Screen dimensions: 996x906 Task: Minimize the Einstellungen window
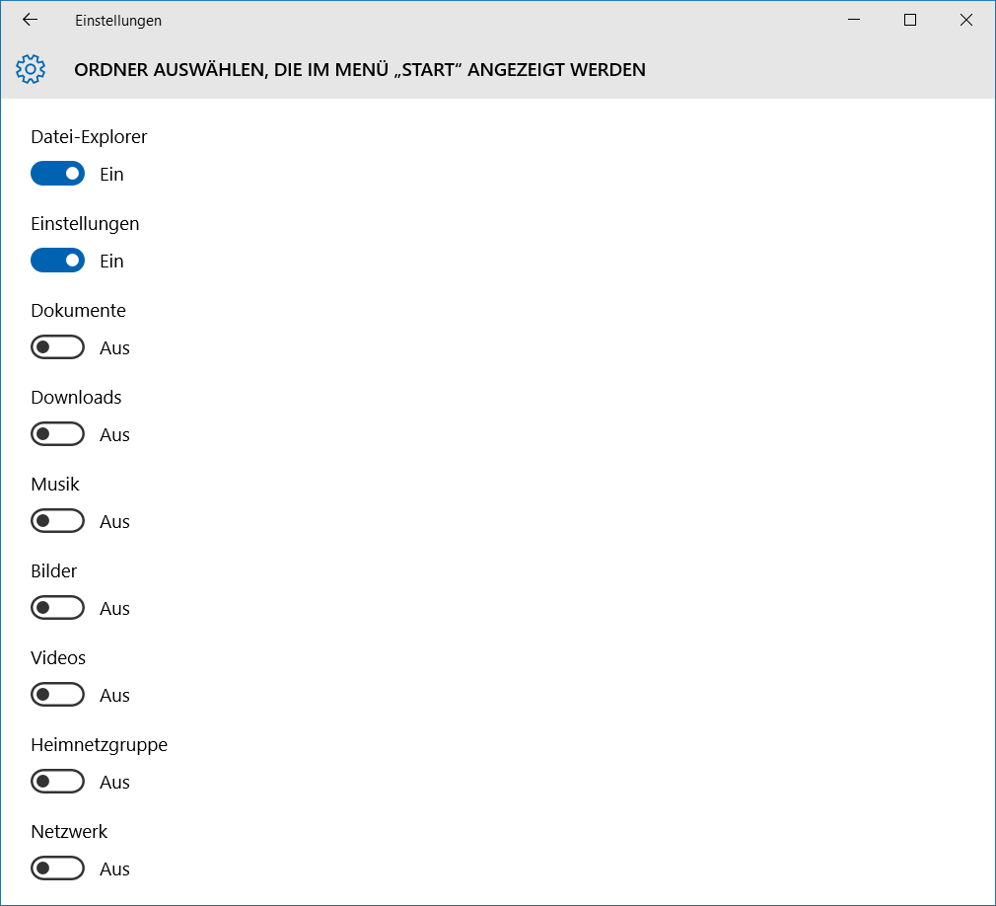pos(855,20)
